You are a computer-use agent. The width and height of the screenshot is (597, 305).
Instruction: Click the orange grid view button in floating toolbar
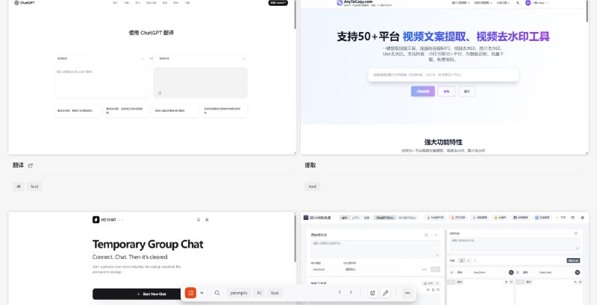click(x=190, y=293)
